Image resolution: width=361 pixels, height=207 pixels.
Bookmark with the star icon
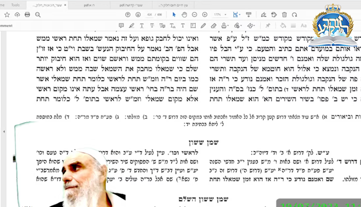tap(7, 14)
